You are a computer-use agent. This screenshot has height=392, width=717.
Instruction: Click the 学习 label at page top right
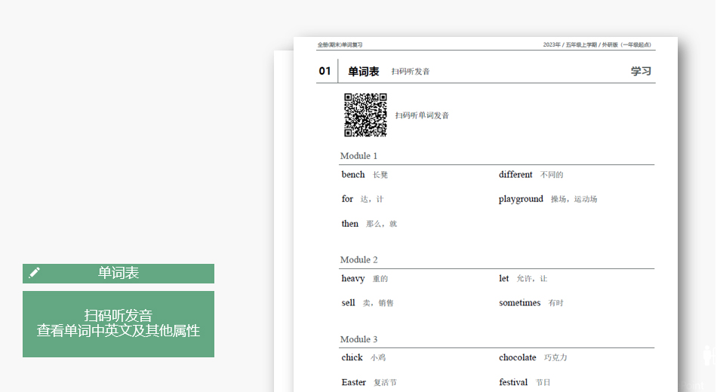point(641,72)
